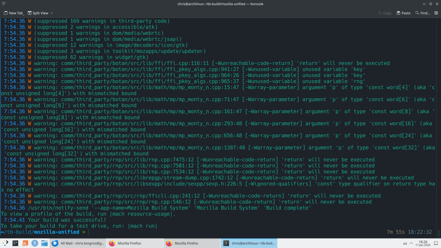This screenshot has width=441, height=248.
Task: Launch the blue R application icon in the taskbar
Action: point(34,243)
